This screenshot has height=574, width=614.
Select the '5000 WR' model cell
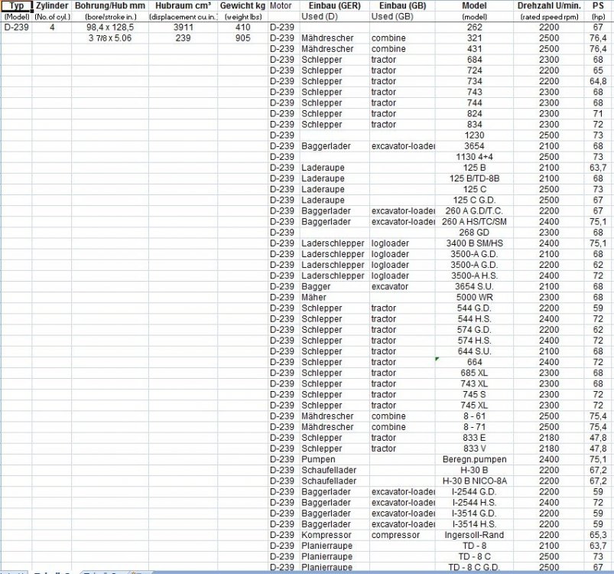474,297
